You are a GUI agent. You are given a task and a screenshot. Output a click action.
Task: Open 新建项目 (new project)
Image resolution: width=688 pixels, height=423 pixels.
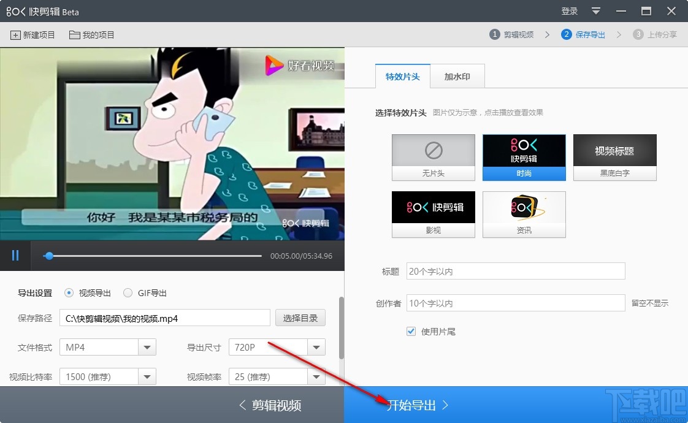[x=33, y=35]
